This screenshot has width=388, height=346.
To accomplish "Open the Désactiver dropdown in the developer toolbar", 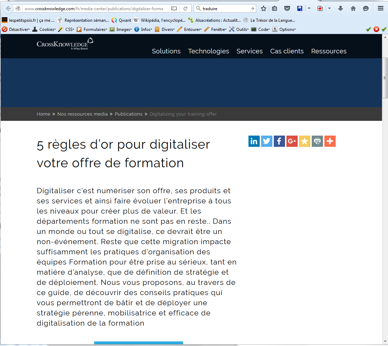I will pyautogui.click(x=17, y=30).
